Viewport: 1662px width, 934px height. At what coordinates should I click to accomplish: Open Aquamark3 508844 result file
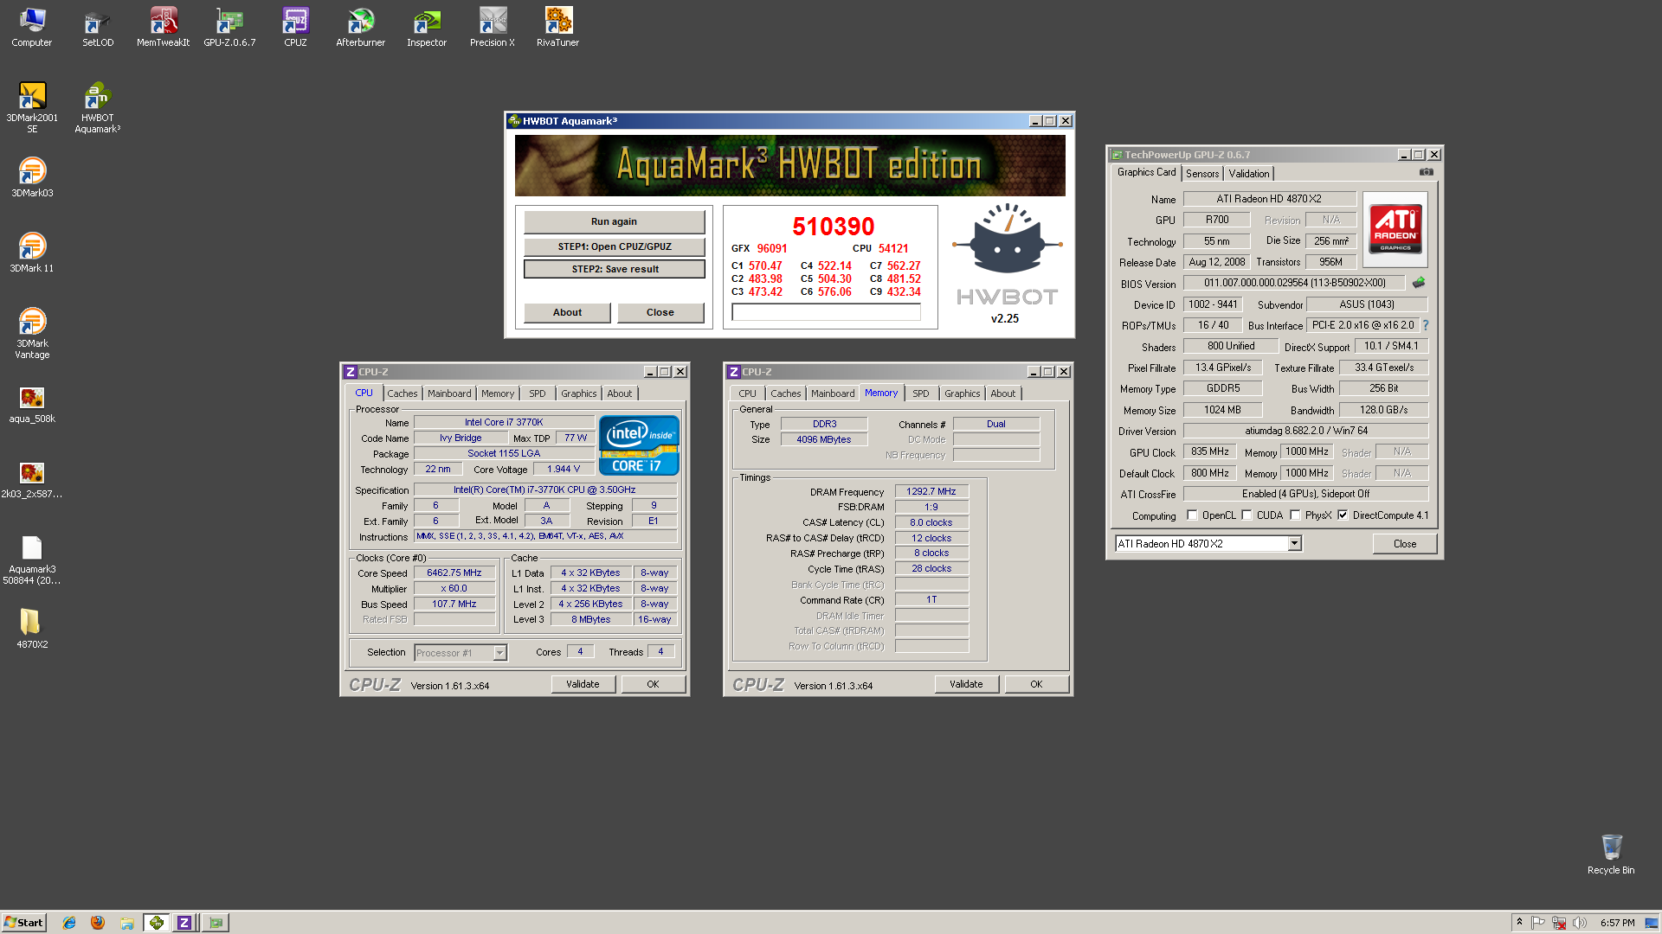[32, 560]
